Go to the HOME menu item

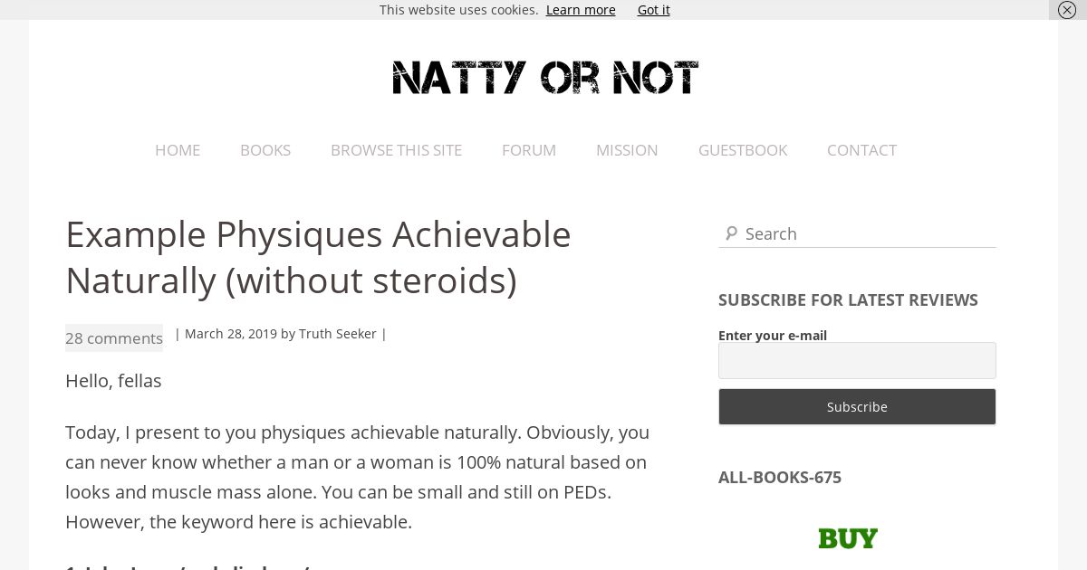coord(178,150)
